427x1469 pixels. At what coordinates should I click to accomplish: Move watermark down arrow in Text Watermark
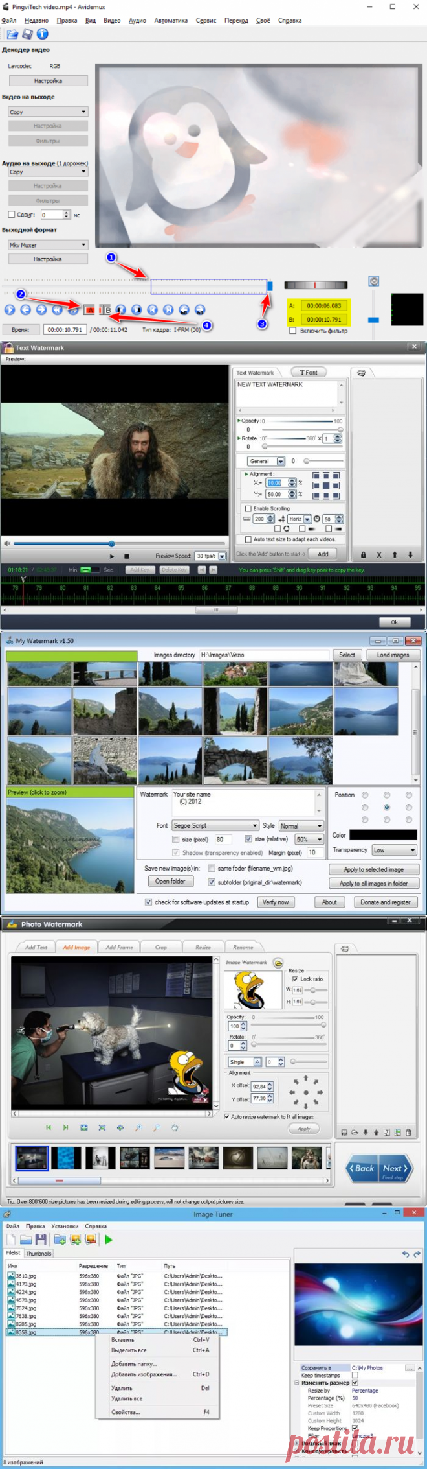tap(410, 554)
